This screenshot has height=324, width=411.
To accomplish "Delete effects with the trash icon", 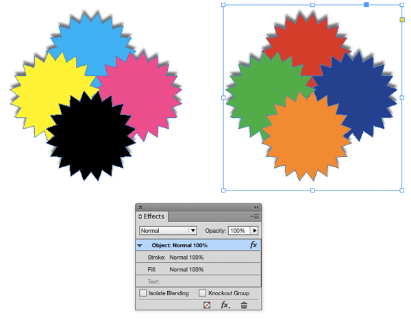I will click(244, 305).
